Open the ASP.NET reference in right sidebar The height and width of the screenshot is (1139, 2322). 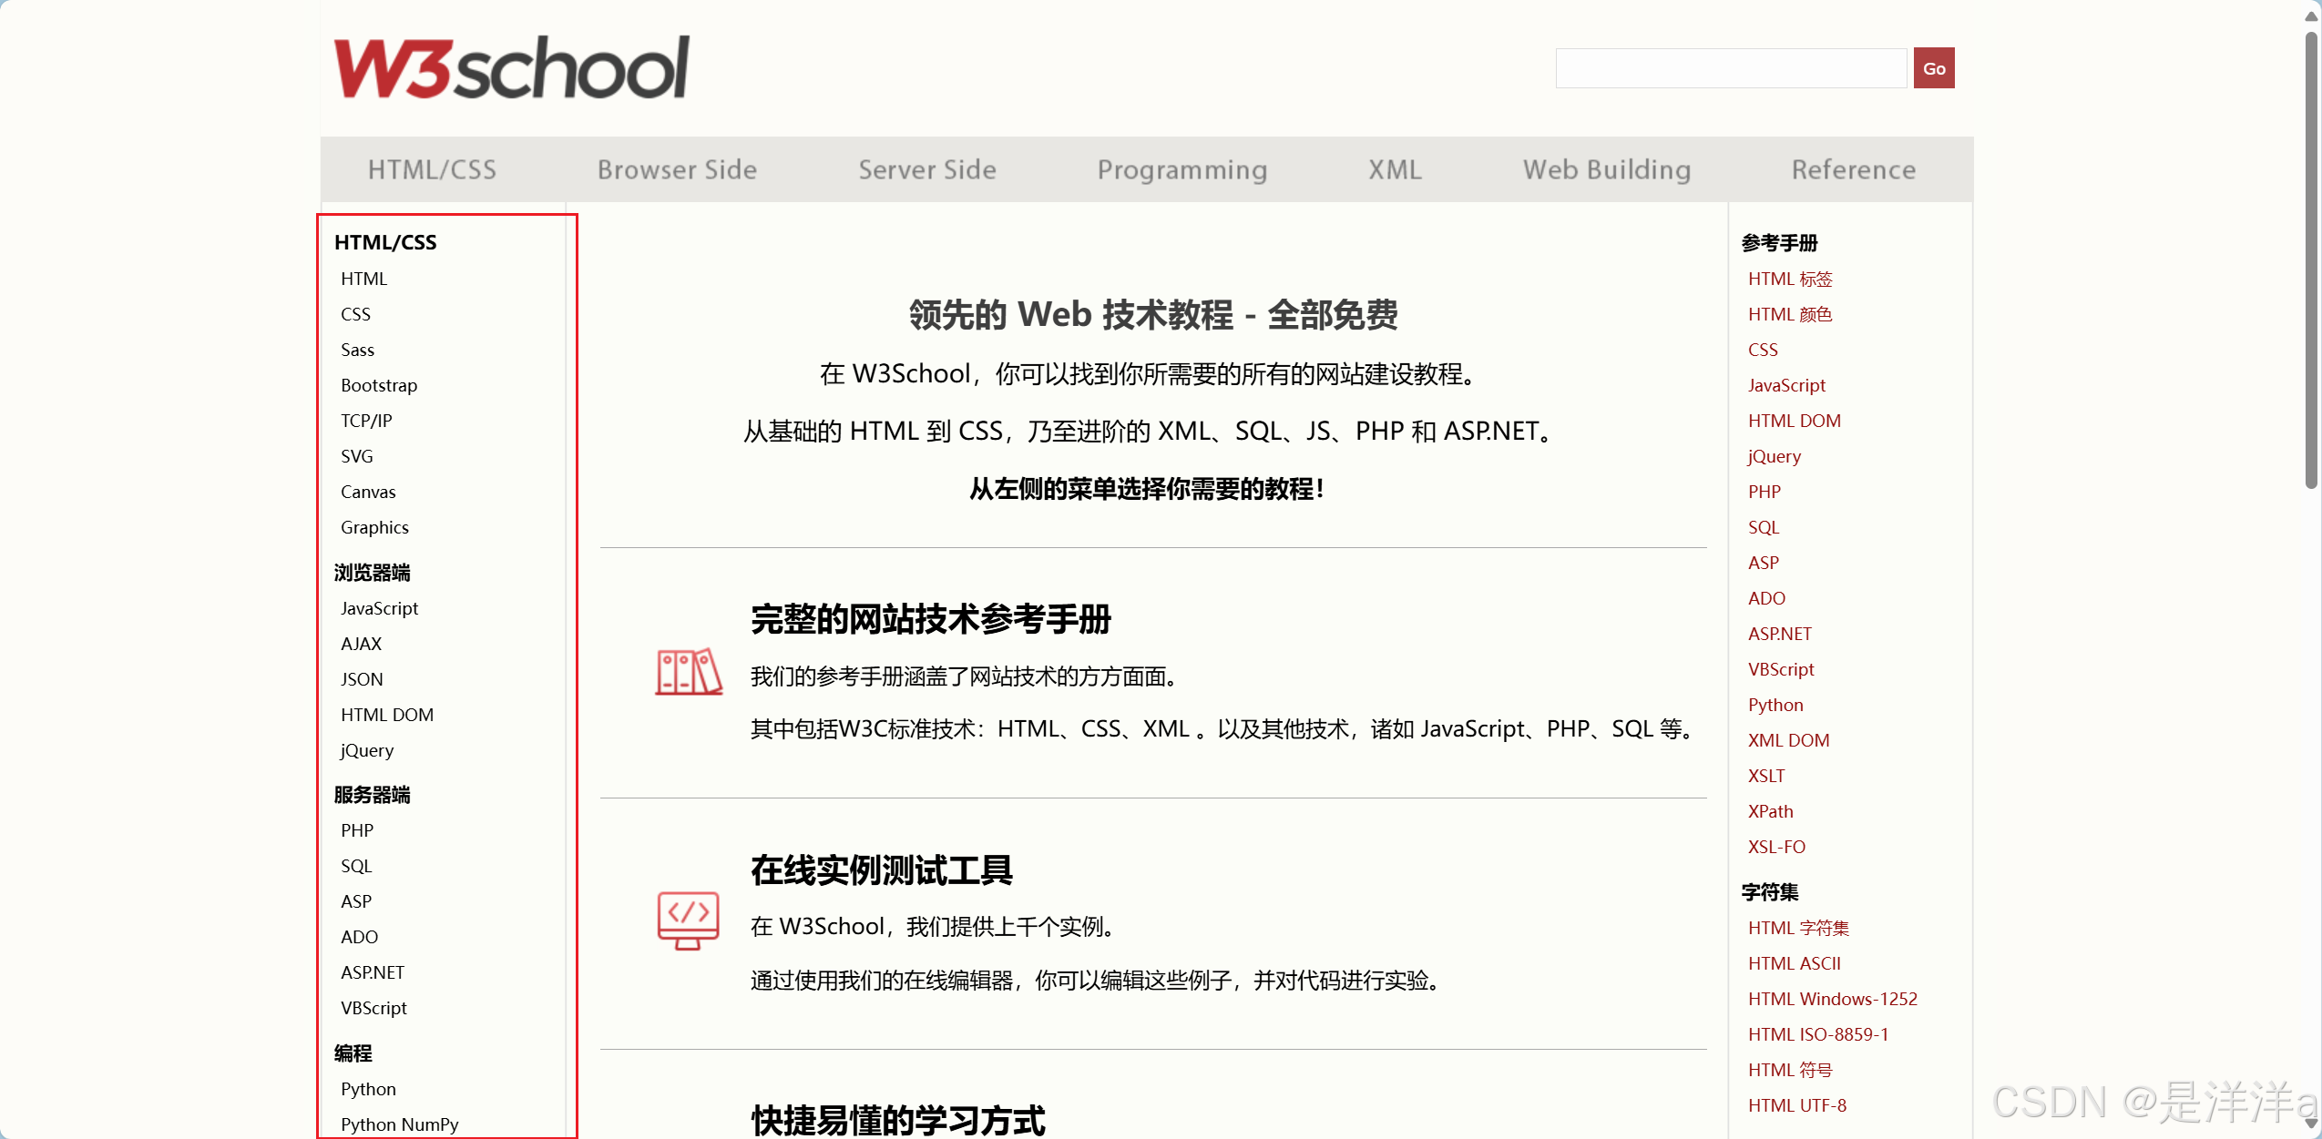1780,634
